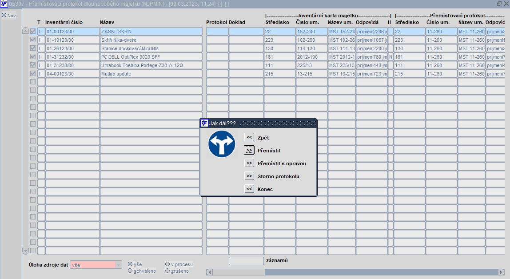510x279 pixels.
Task: Open the Úloha zdroje dat dropdown
Action: tap(118, 265)
